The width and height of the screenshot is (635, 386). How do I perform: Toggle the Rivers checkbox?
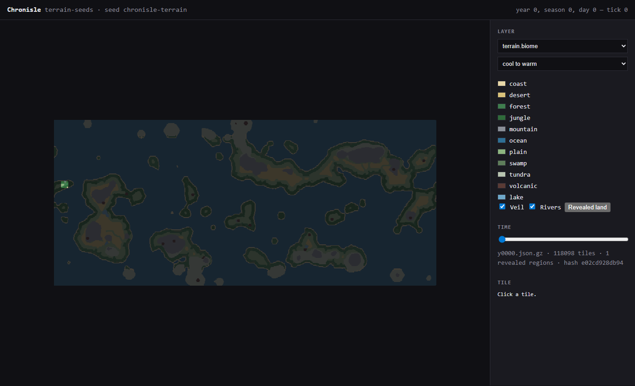[x=532, y=207]
